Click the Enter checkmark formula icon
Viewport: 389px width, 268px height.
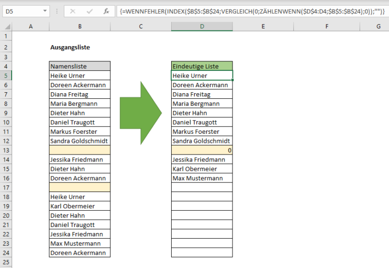pos(89,11)
